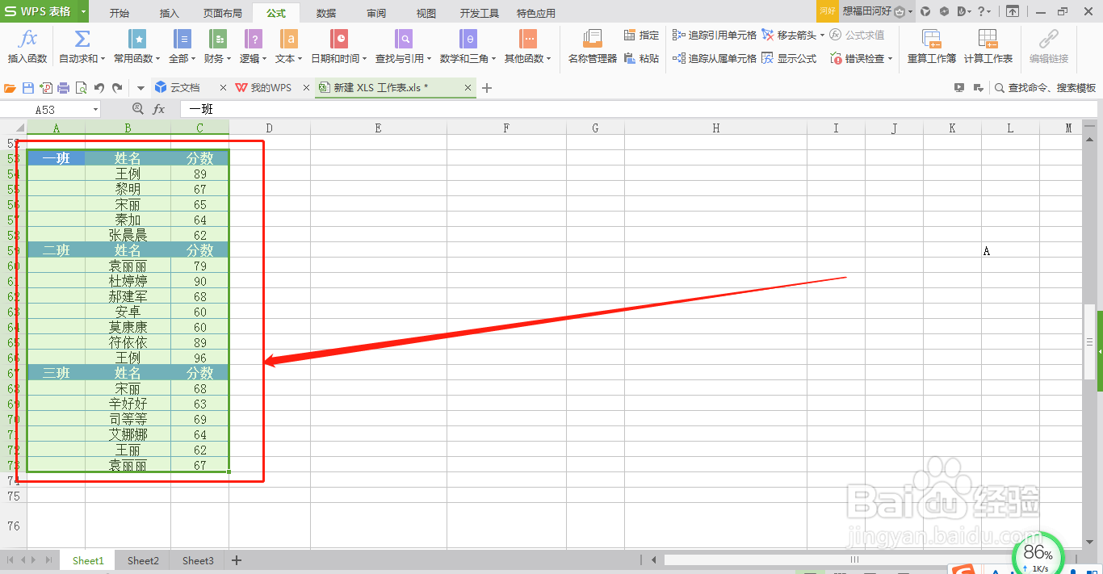Switch to the Sheet3 worksheet tab
The width and height of the screenshot is (1103, 574).
pyautogui.click(x=198, y=560)
